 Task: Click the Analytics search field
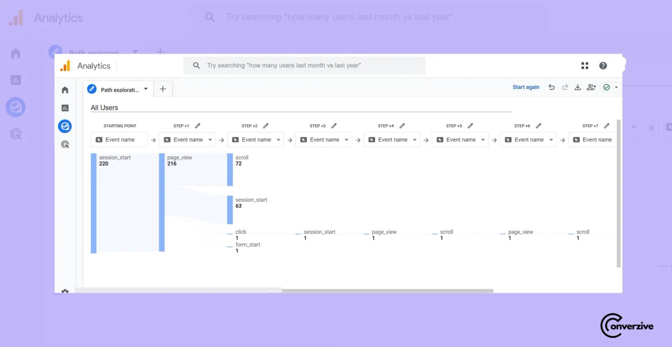[x=304, y=65]
